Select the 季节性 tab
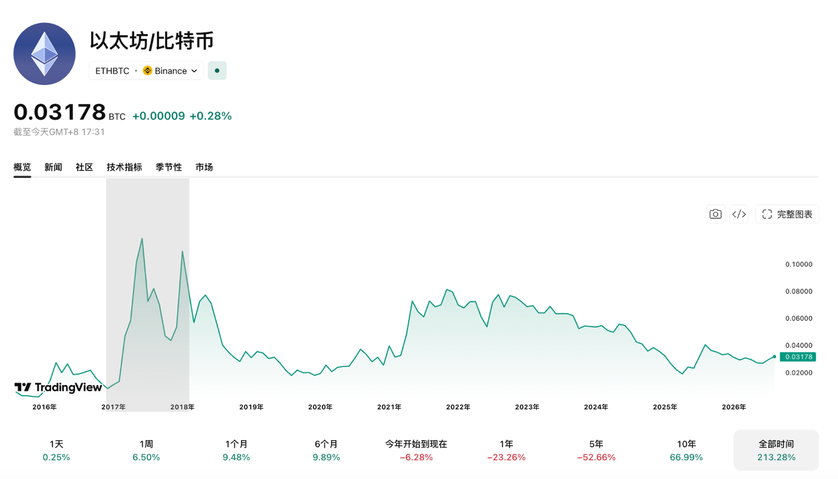The image size is (838, 479). [x=169, y=167]
